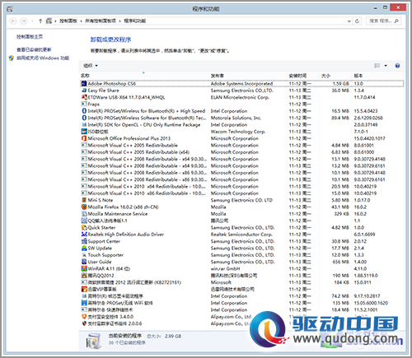Click the up one level arrow
This screenshot has width=412, height=358.
pyautogui.click(x=40, y=21)
